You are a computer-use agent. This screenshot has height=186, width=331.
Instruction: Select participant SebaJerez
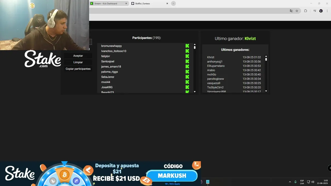108,77
